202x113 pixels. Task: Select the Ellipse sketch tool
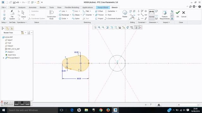tap(76, 15)
